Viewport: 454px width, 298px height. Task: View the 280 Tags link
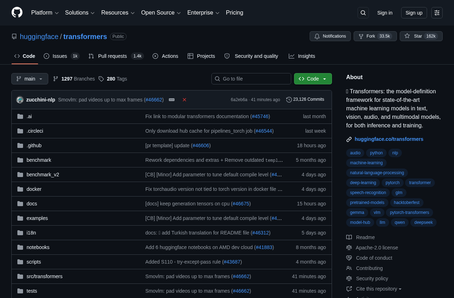(x=112, y=79)
